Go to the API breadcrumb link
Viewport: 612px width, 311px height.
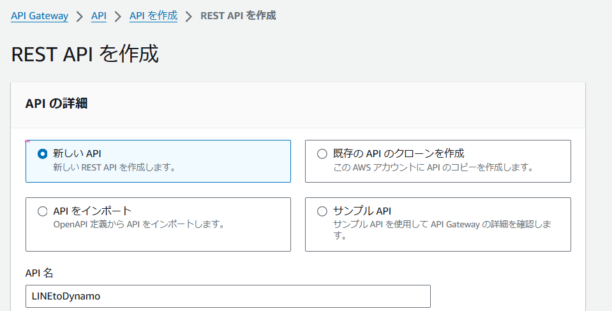point(99,16)
